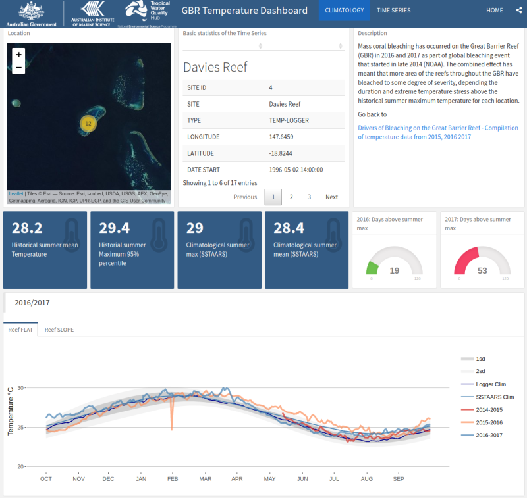Hide the 2015-2016 series
The image size is (527, 498).
pyautogui.click(x=482, y=422)
